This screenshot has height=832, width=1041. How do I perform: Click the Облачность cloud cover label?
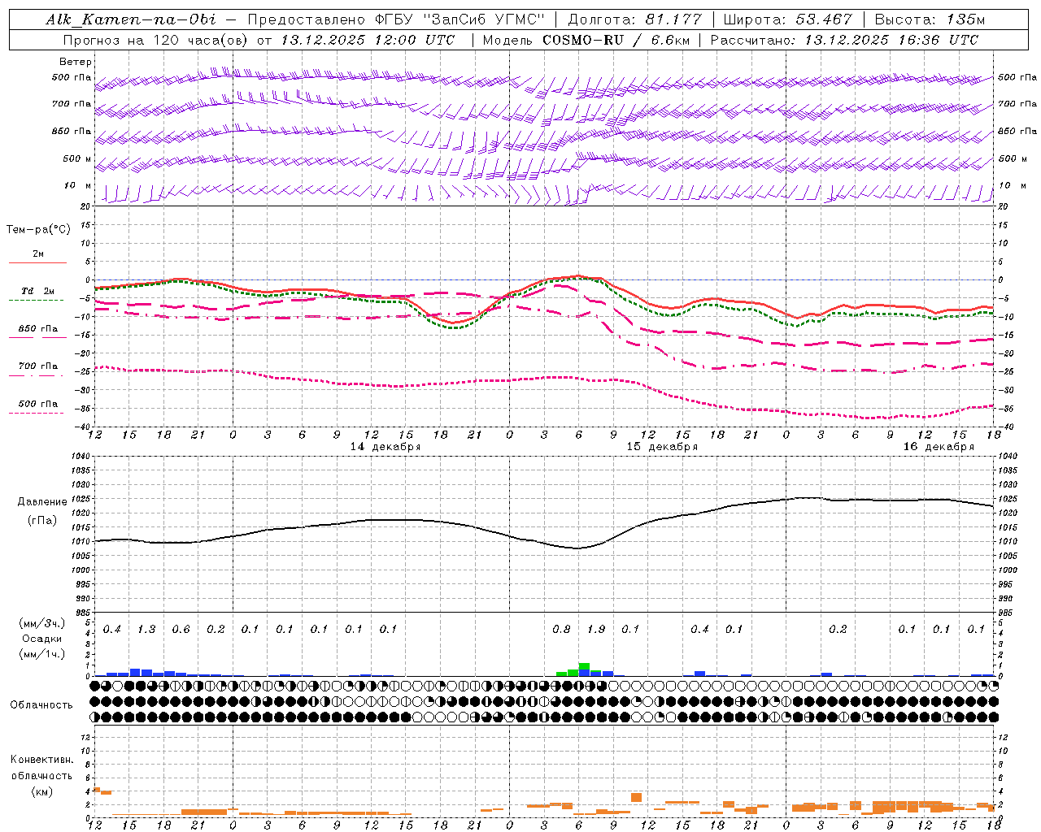pos(41,705)
